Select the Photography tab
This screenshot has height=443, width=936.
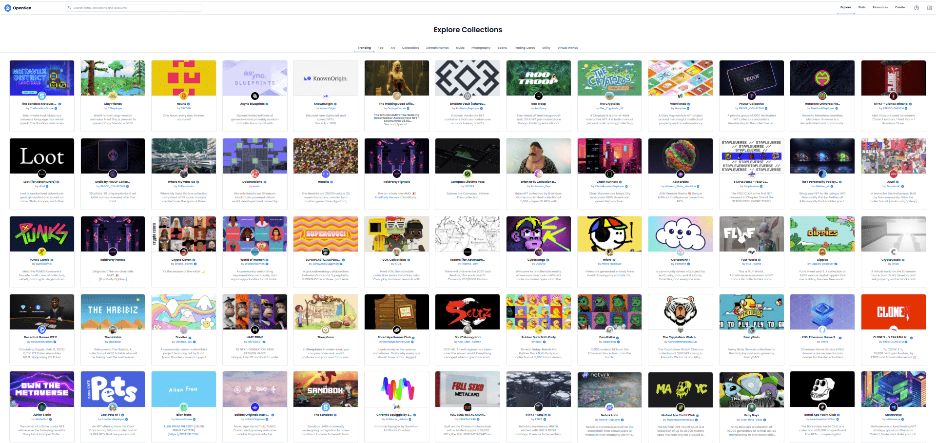click(x=481, y=48)
